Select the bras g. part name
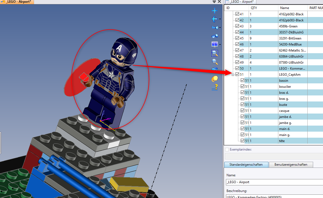 (284, 99)
